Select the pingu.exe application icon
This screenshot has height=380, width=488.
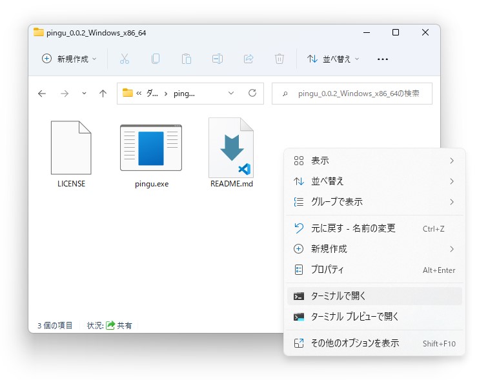point(151,148)
